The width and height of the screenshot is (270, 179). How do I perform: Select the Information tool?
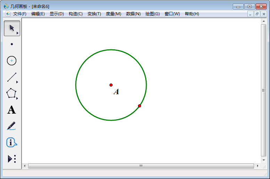click(x=11, y=143)
